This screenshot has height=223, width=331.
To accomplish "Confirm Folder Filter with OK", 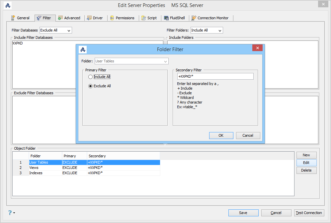I will click(221, 135).
